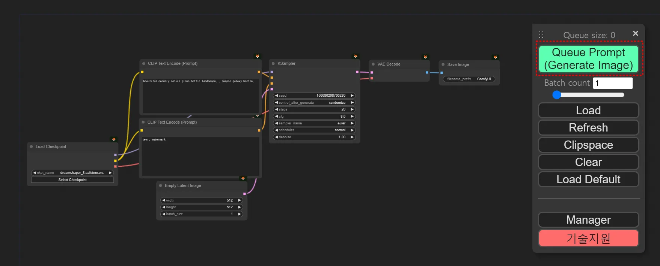Decrease width in Empty Latent Image

(x=164, y=200)
